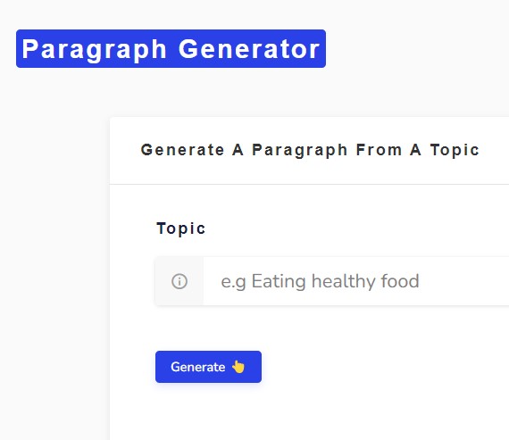Viewport: 509px width, 440px height.
Task: Click the Generate button
Action: coord(208,367)
